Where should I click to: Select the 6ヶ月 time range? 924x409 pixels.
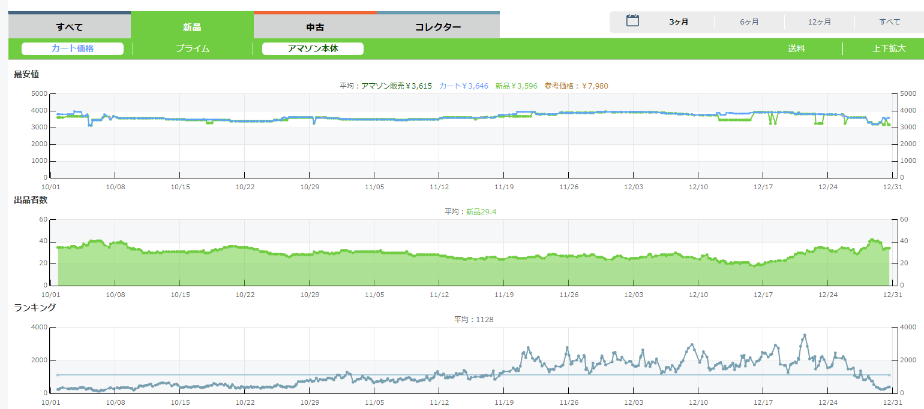pos(749,22)
